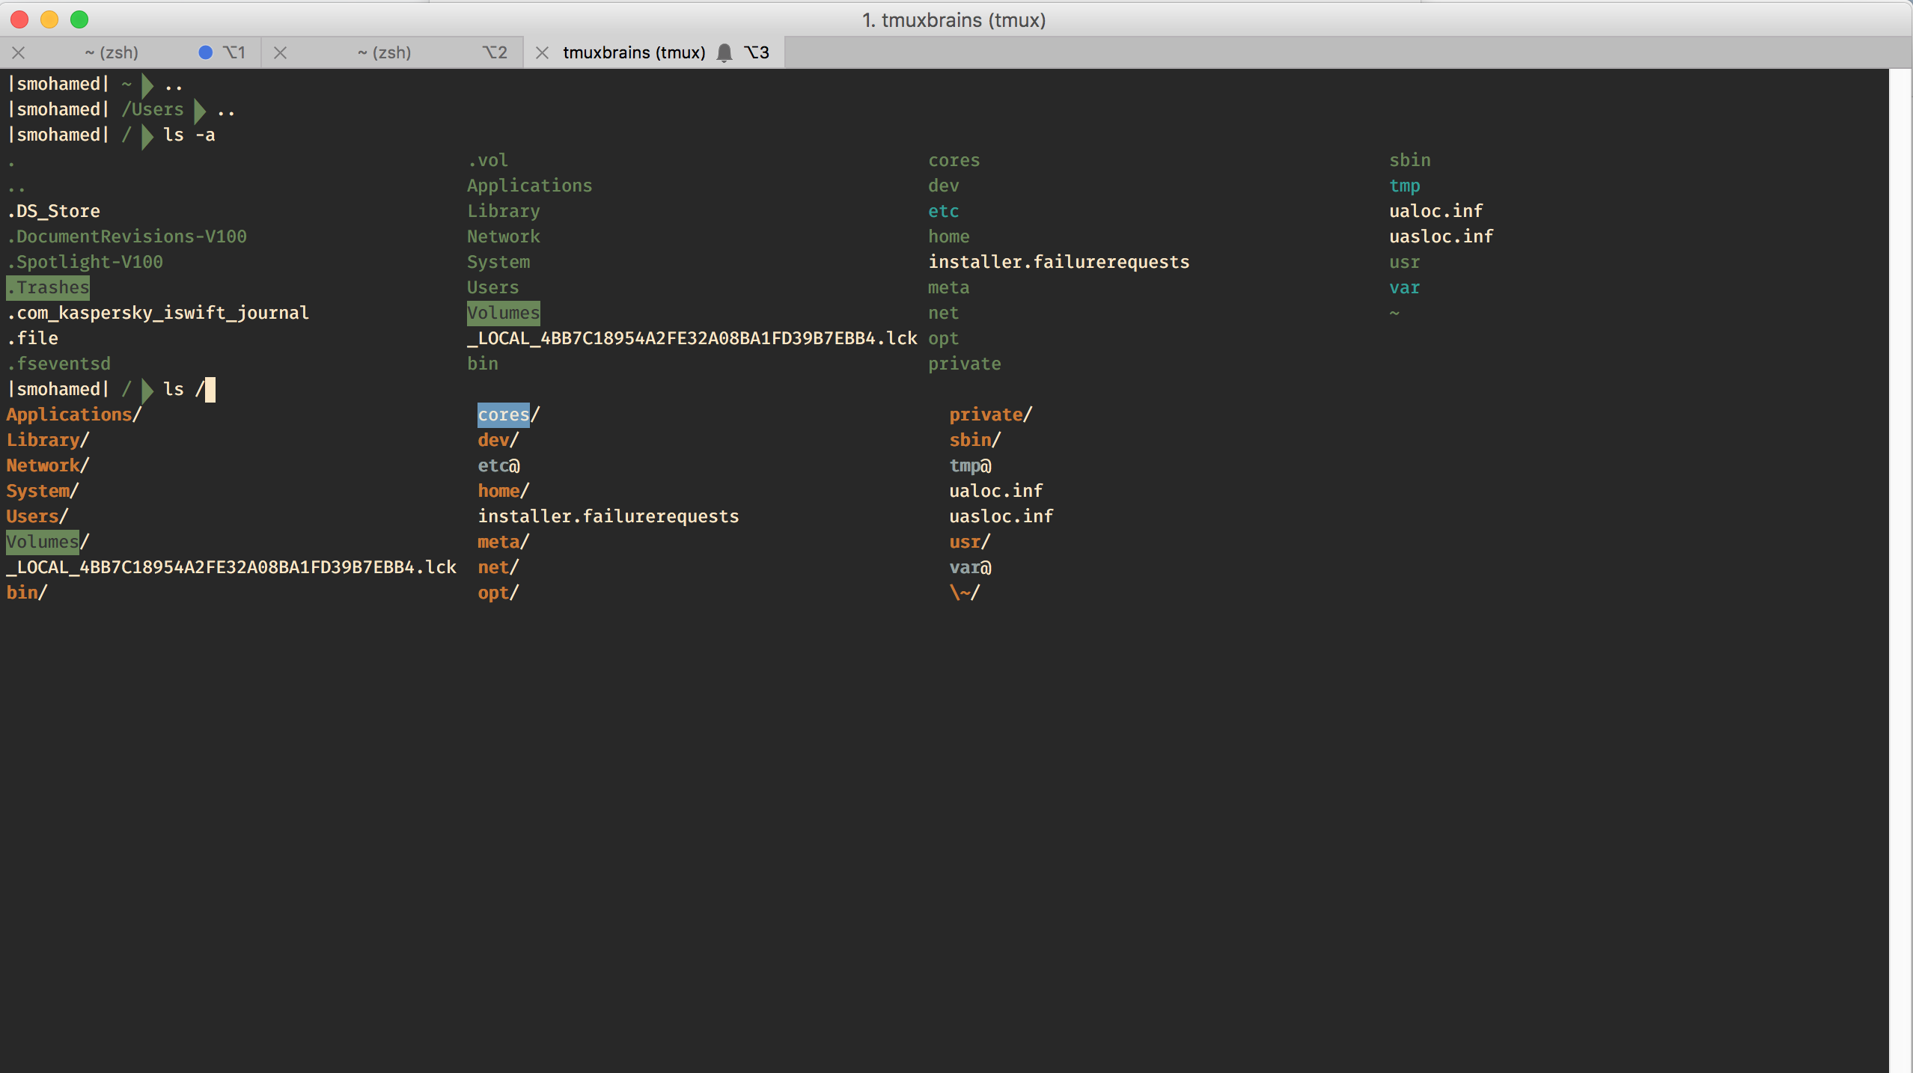Screen dimensions: 1913x1073
Task: Click the terminal vertical scrollbar
Action: point(1900,569)
